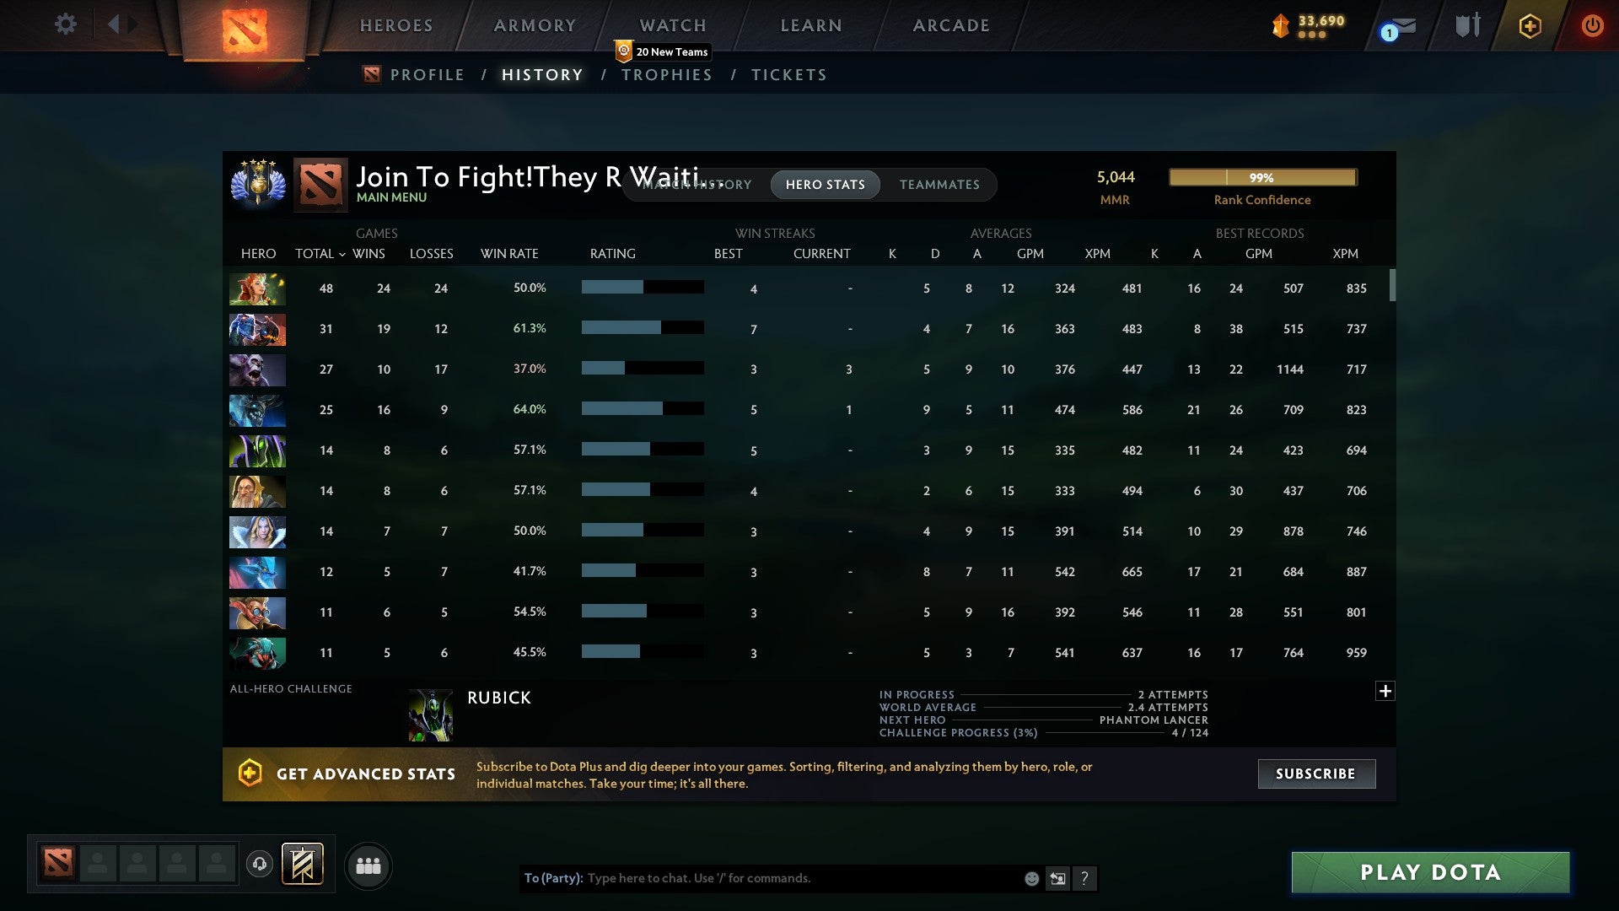
Task: Toggle party voice chat with the headset icon
Action: point(259,862)
